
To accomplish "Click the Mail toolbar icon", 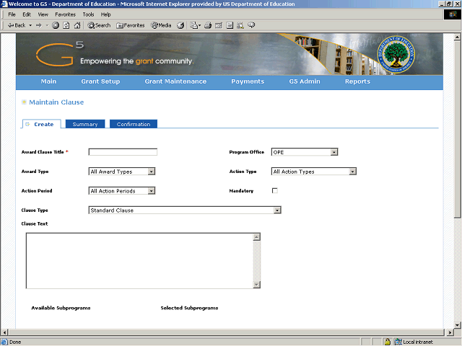I will (x=195, y=25).
